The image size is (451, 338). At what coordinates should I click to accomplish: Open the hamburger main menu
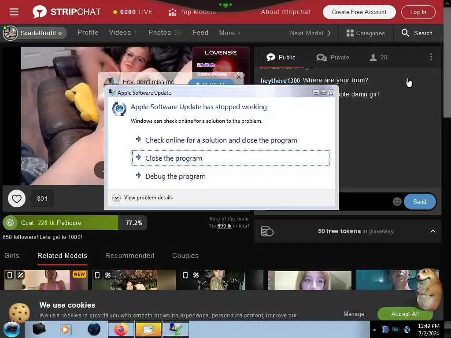coord(14,12)
